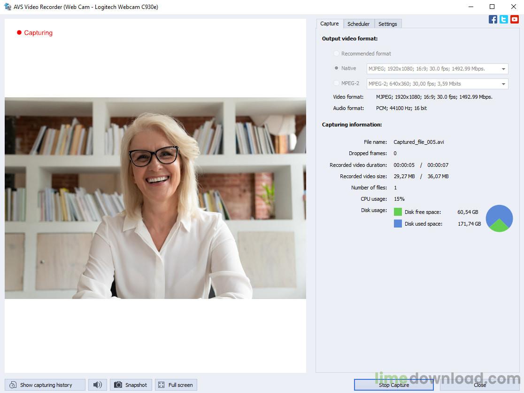Viewport: 524px width, 393px height.
Task: Click disk used space value 171,74 GB
Action: pyautogui.click(x=469, y=224)
